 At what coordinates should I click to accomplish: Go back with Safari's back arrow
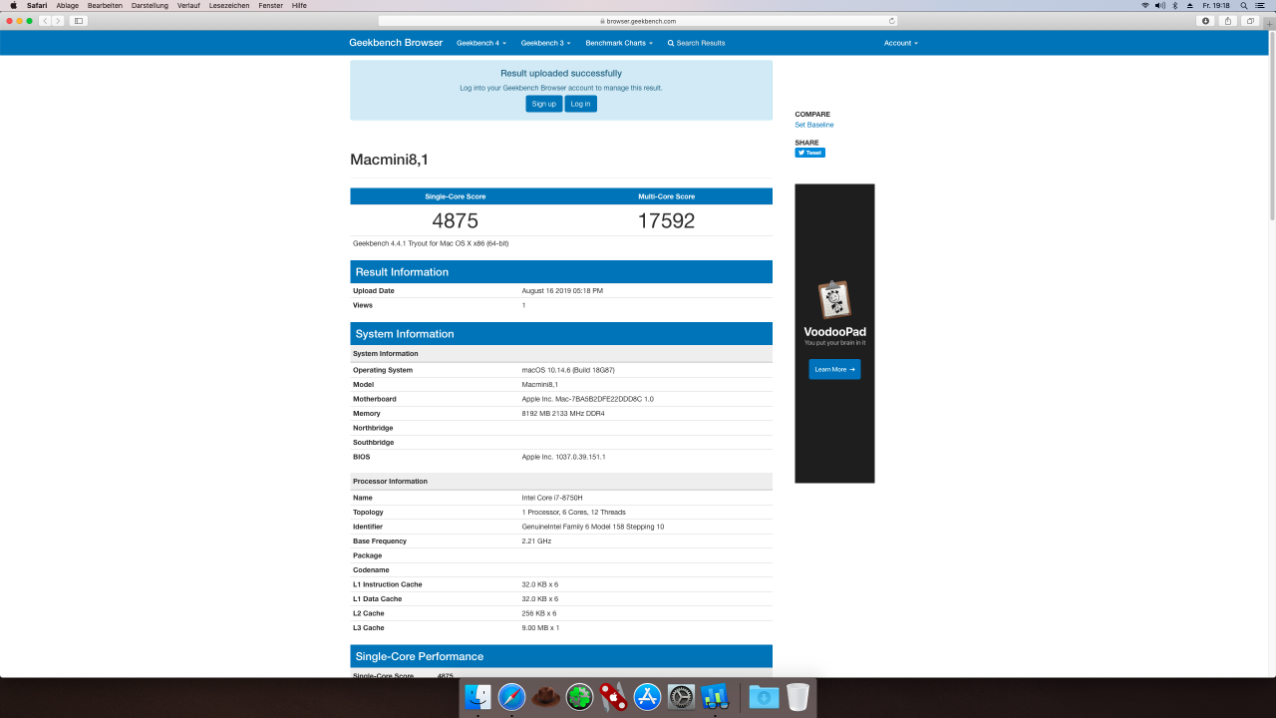(45, 20)
